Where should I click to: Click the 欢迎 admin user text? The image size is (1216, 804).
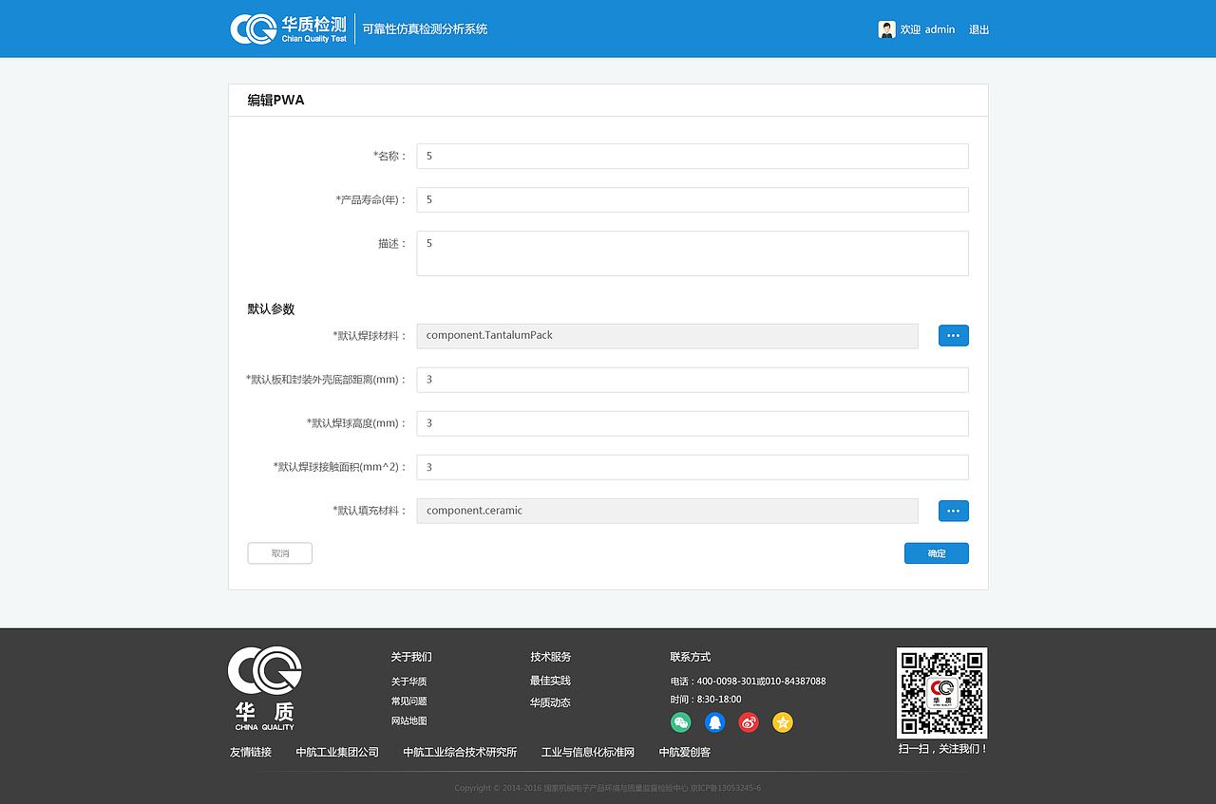927,29
